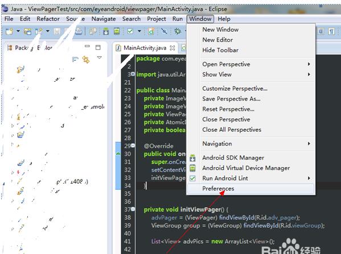Viewport: 341px width, 254px height.
Task: Choose New Window from Window menu
Action: click(x=251, y=30)
